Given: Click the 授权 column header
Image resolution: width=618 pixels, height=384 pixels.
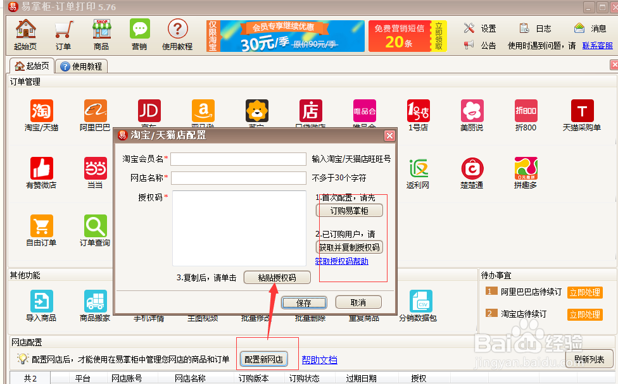Looking at the screenshot, I should click(419, 378).
